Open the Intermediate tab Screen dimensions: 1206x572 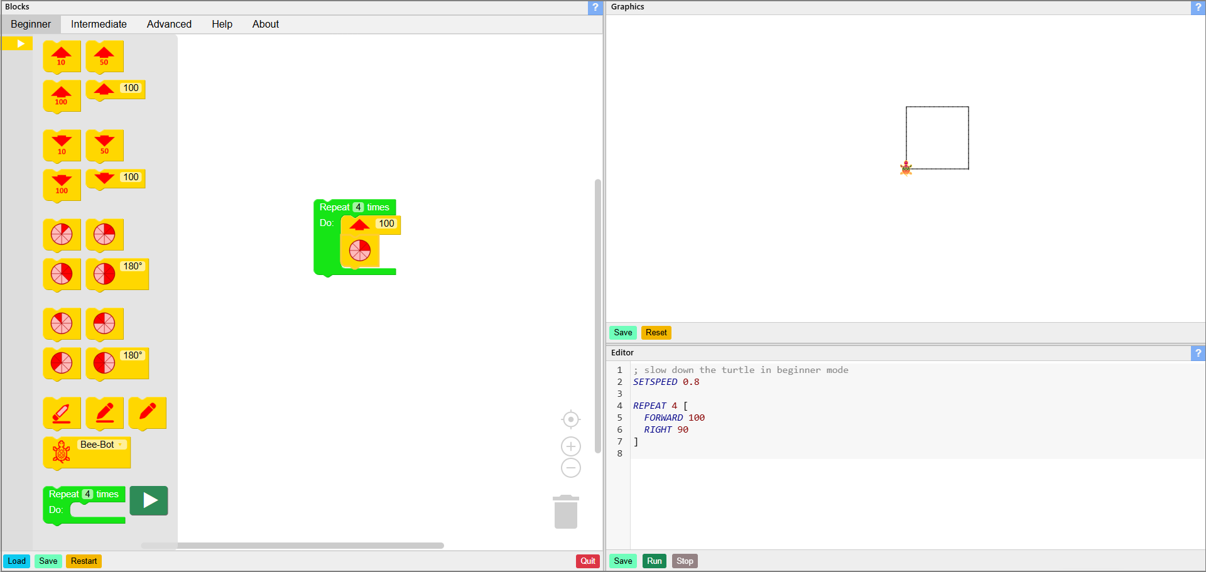point(99,24)
